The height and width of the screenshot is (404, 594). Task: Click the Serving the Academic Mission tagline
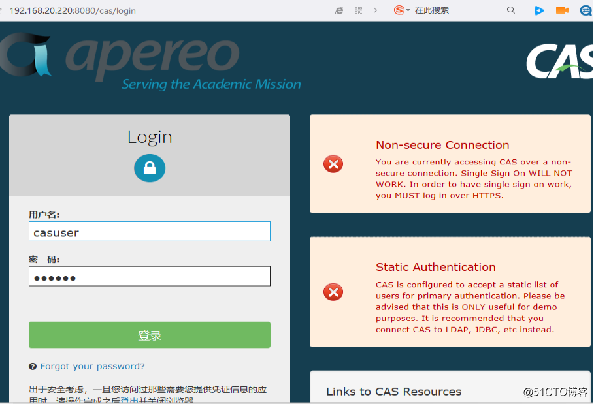coord(211,84)
